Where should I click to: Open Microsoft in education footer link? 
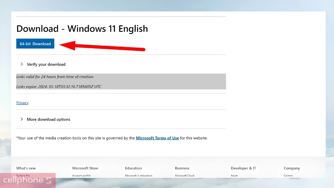(139, 175)
